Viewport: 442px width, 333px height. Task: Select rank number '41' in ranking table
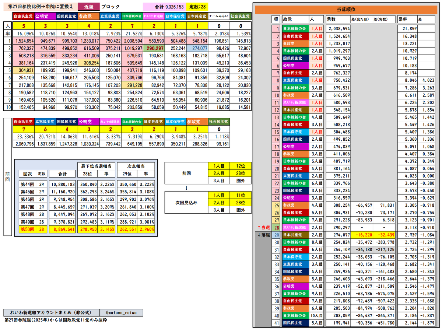(x=276, y=323)
